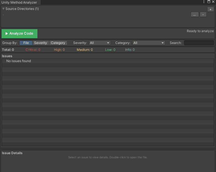Click the Critical issue count label
The height and width of the screenshot is (172, 216).
coord(33,50)
